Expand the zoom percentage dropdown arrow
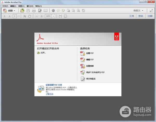 tap(53, 16)
